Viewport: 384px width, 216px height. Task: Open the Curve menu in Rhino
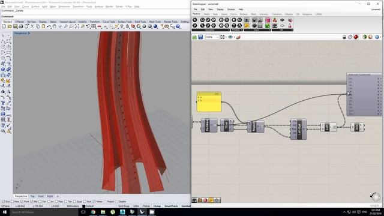tap(25, 7)
